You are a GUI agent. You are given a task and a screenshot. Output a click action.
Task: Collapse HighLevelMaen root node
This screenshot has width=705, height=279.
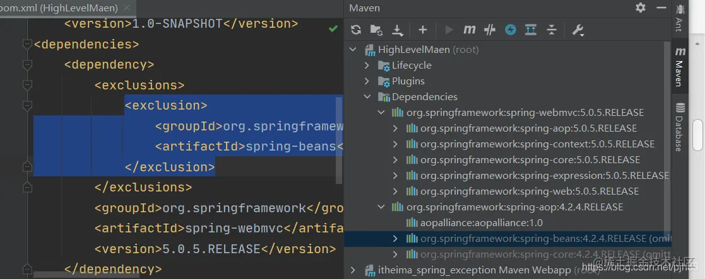click(x=353, y=50)
